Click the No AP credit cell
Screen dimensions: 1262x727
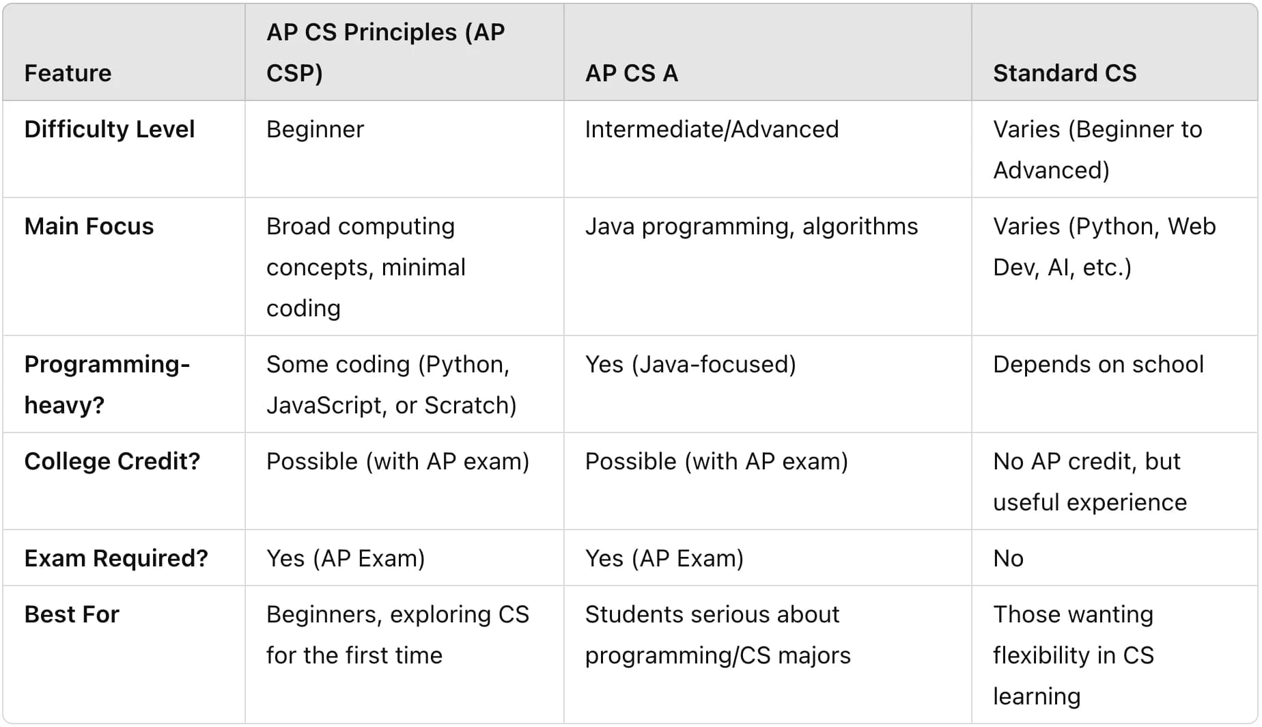click(1089, 482)
